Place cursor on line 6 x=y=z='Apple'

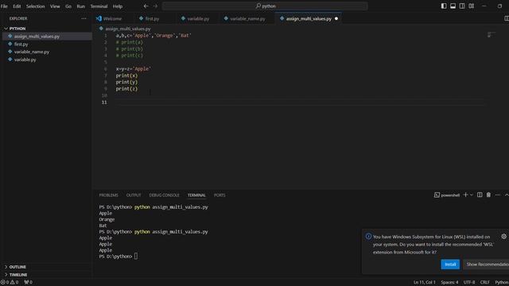134,69
